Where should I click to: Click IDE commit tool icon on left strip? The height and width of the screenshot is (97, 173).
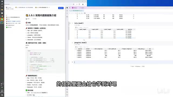click(67, 13)
